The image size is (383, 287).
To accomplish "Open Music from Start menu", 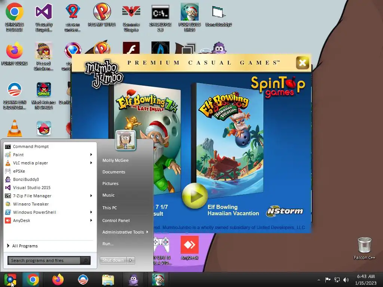I will pyautogui.click(x=108, y=195).
